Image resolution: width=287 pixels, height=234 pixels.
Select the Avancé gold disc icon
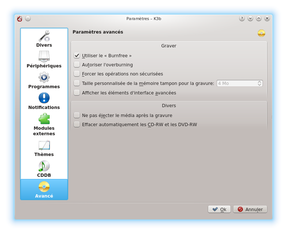[x=44, y=187]
